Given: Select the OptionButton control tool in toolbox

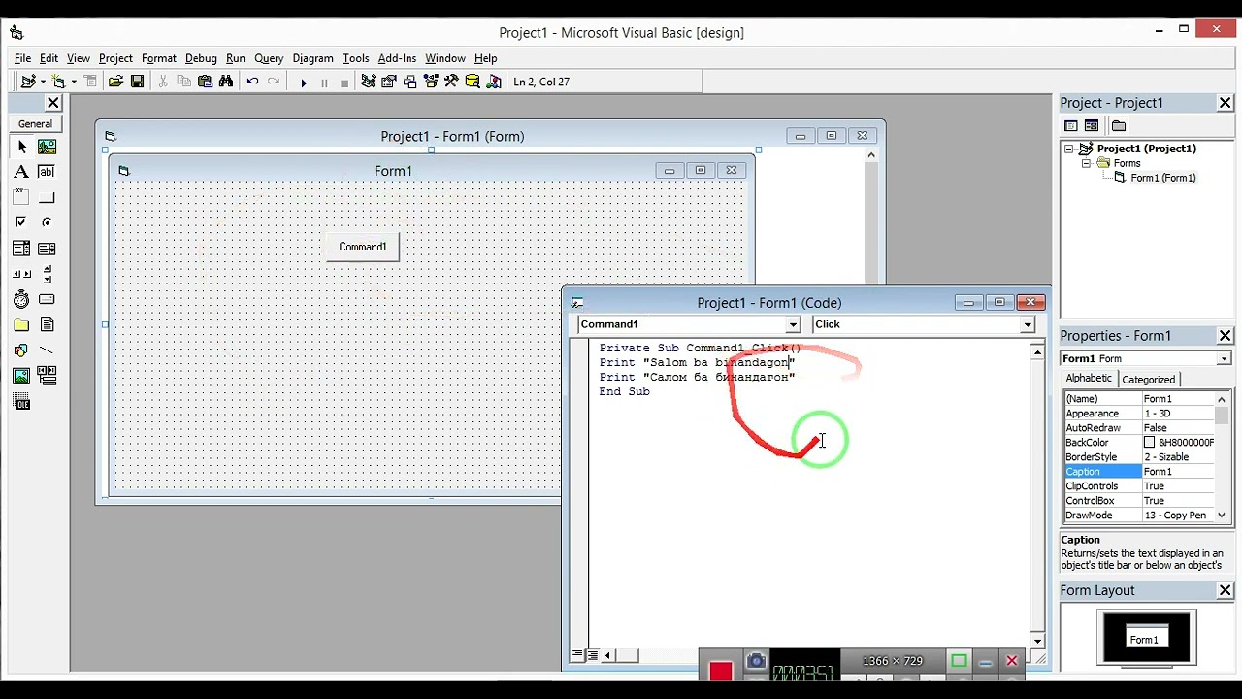Looking at the screenshot, I should pos(47,222).
